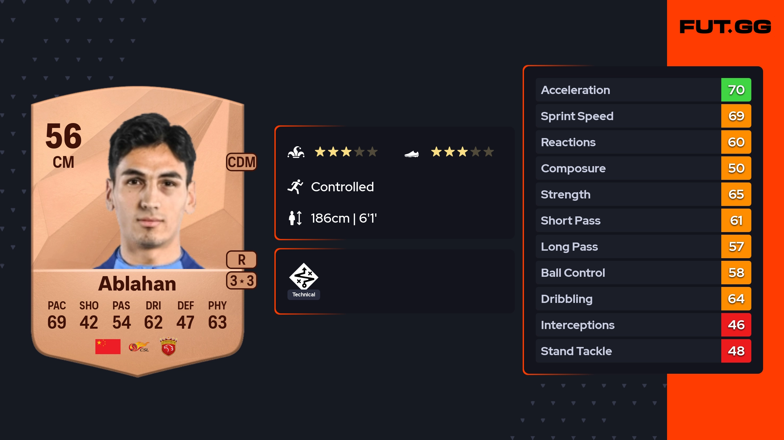Click the 3★3 skill and weak foot badge
Screen dimensions: 784x440
coord(242,280)
